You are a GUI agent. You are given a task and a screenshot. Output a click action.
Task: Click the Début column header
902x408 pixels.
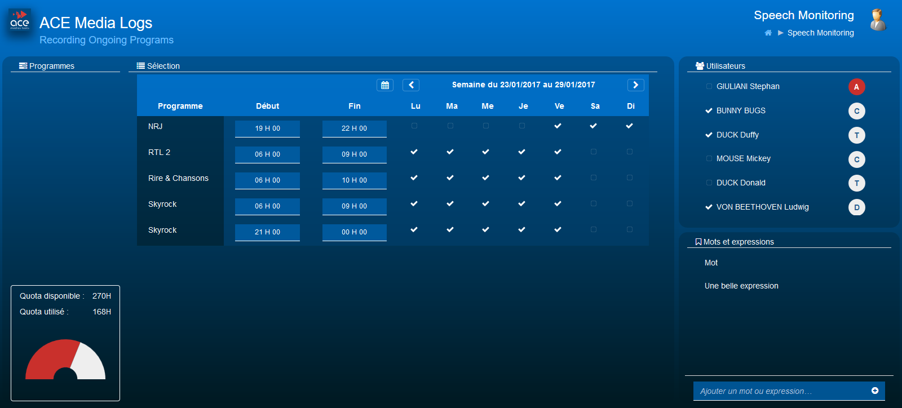267,106
